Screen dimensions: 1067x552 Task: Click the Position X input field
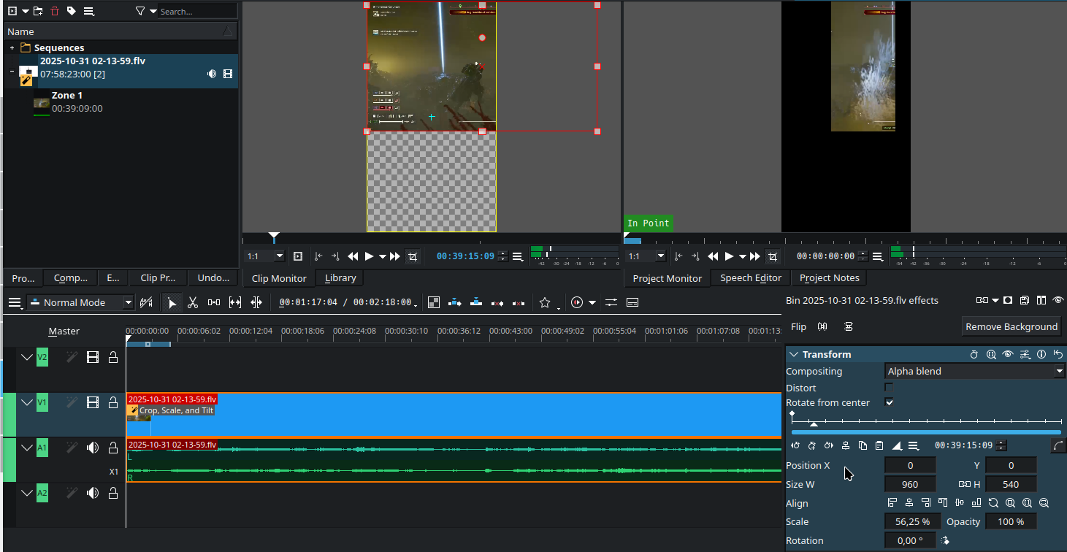coord(910,465)
